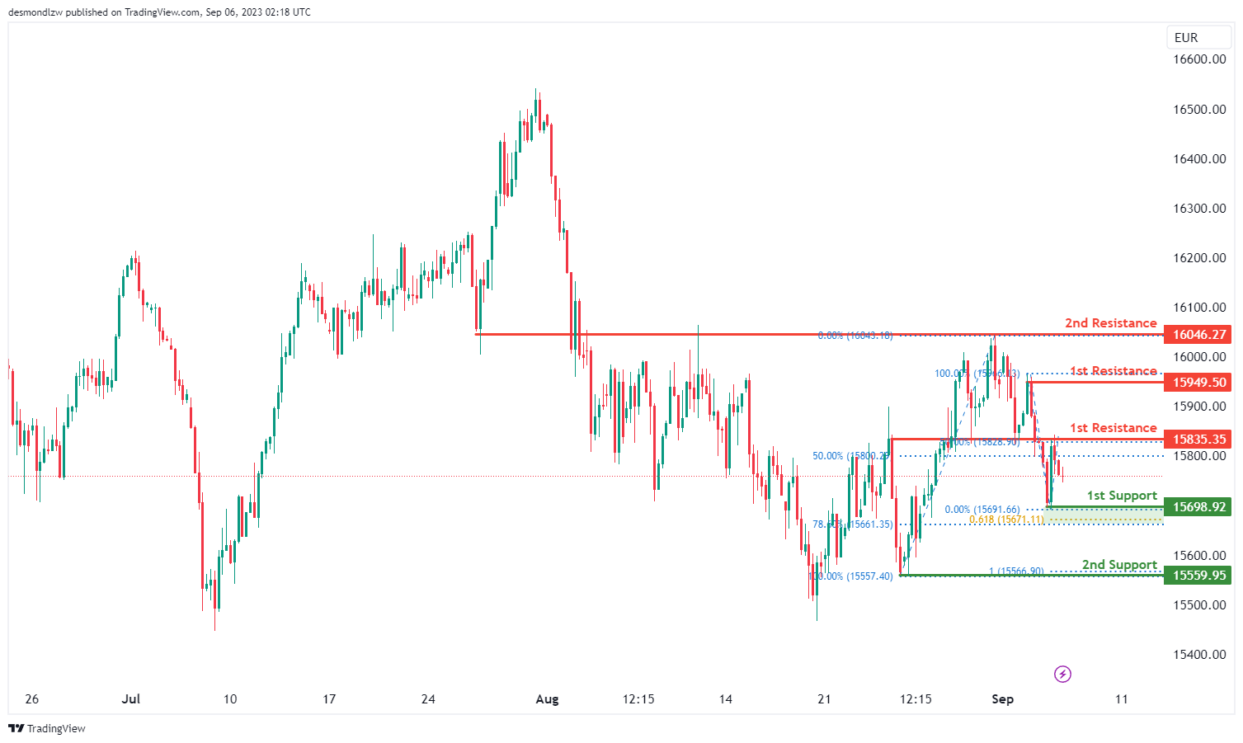Select the 1st Support label
The width and height of the screenshot is (1243, 743).
(x=1122, y=495)
